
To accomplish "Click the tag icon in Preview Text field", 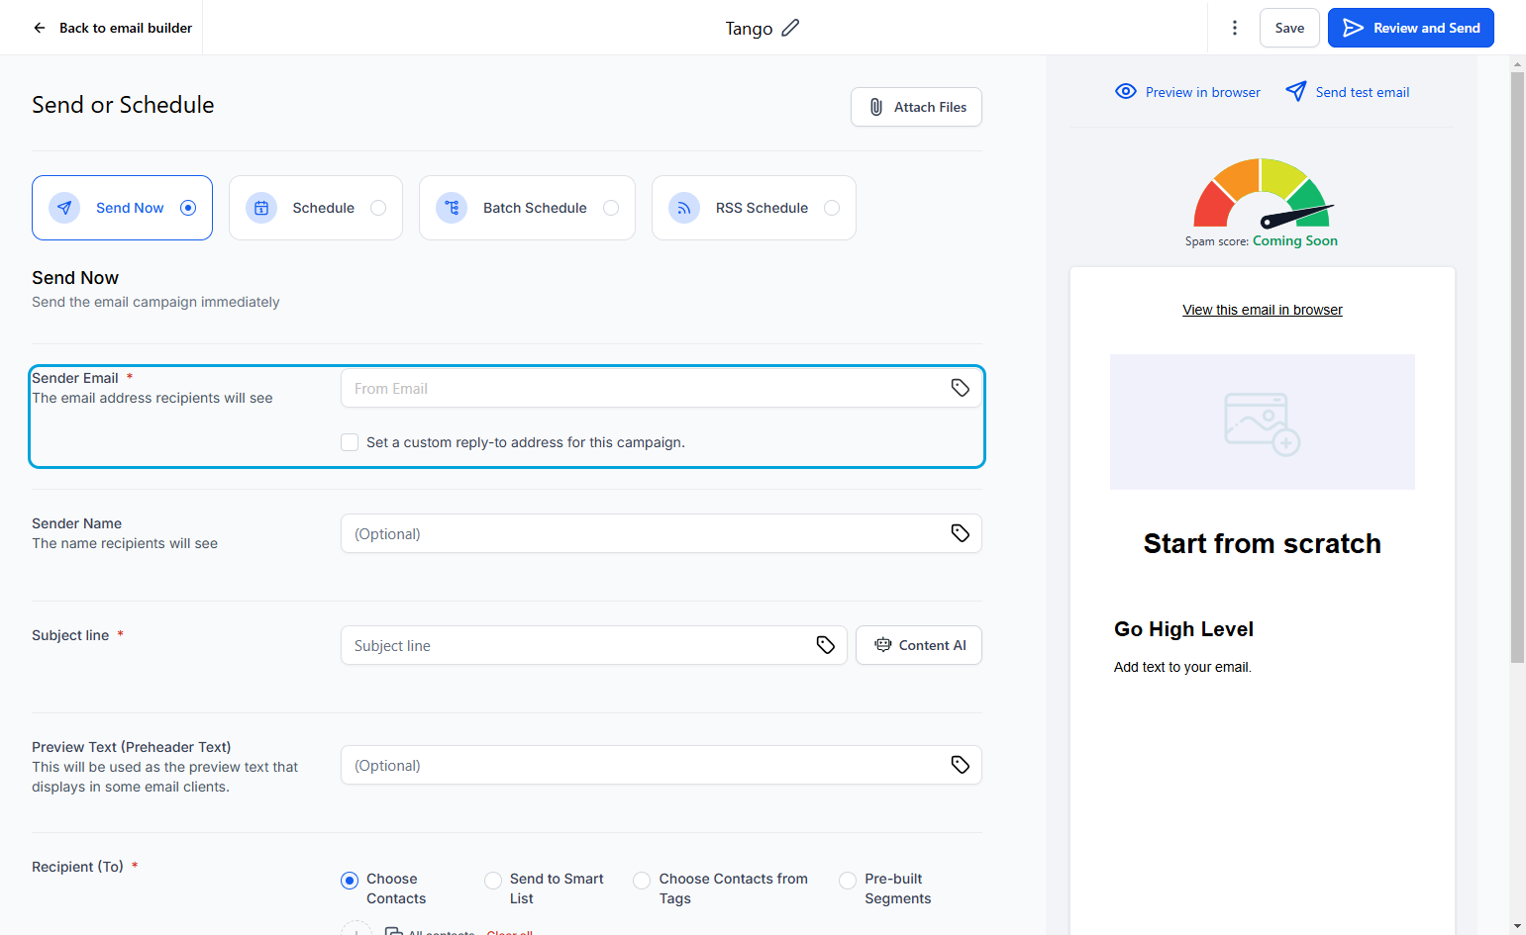I will click(x=960, y=765).
